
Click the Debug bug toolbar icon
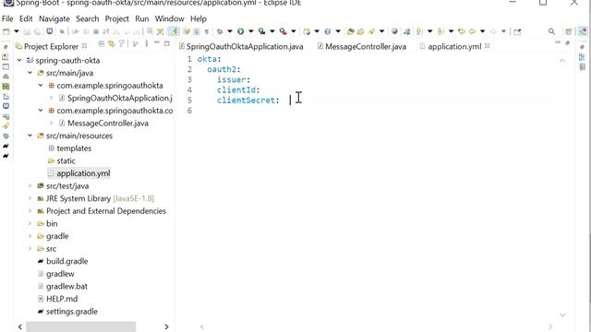220,31
